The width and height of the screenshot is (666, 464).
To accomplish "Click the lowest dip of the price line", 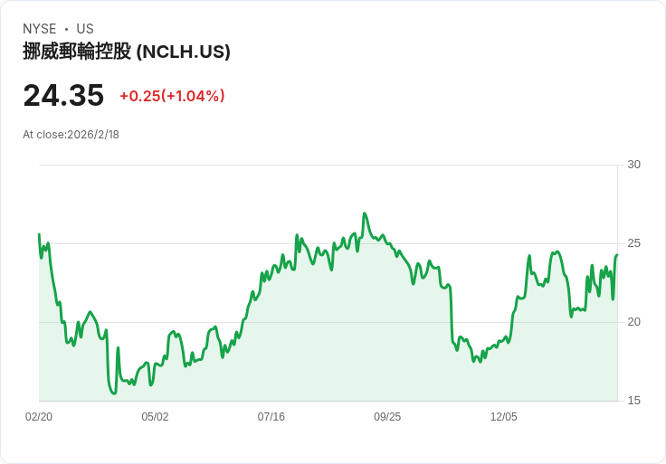I will point(114,393).
